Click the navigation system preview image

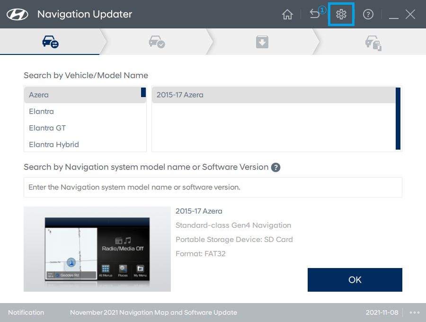coord(97,249)
